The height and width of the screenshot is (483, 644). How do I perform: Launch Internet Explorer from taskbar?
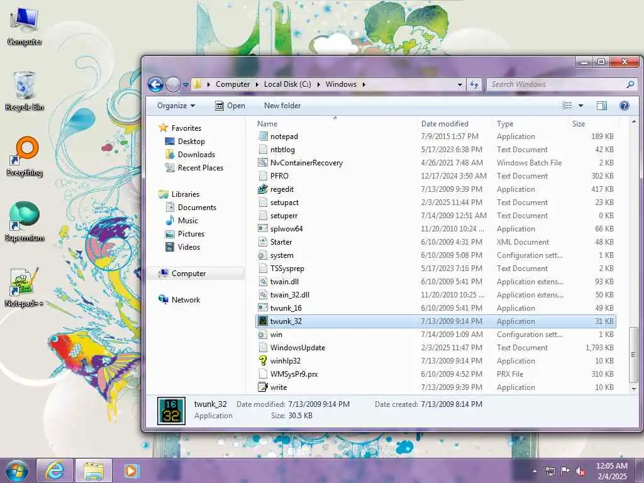click(x=55, y=470)
